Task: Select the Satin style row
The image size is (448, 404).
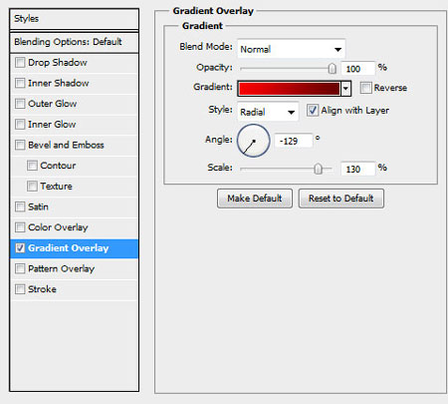Action: (x=74, y=206)
